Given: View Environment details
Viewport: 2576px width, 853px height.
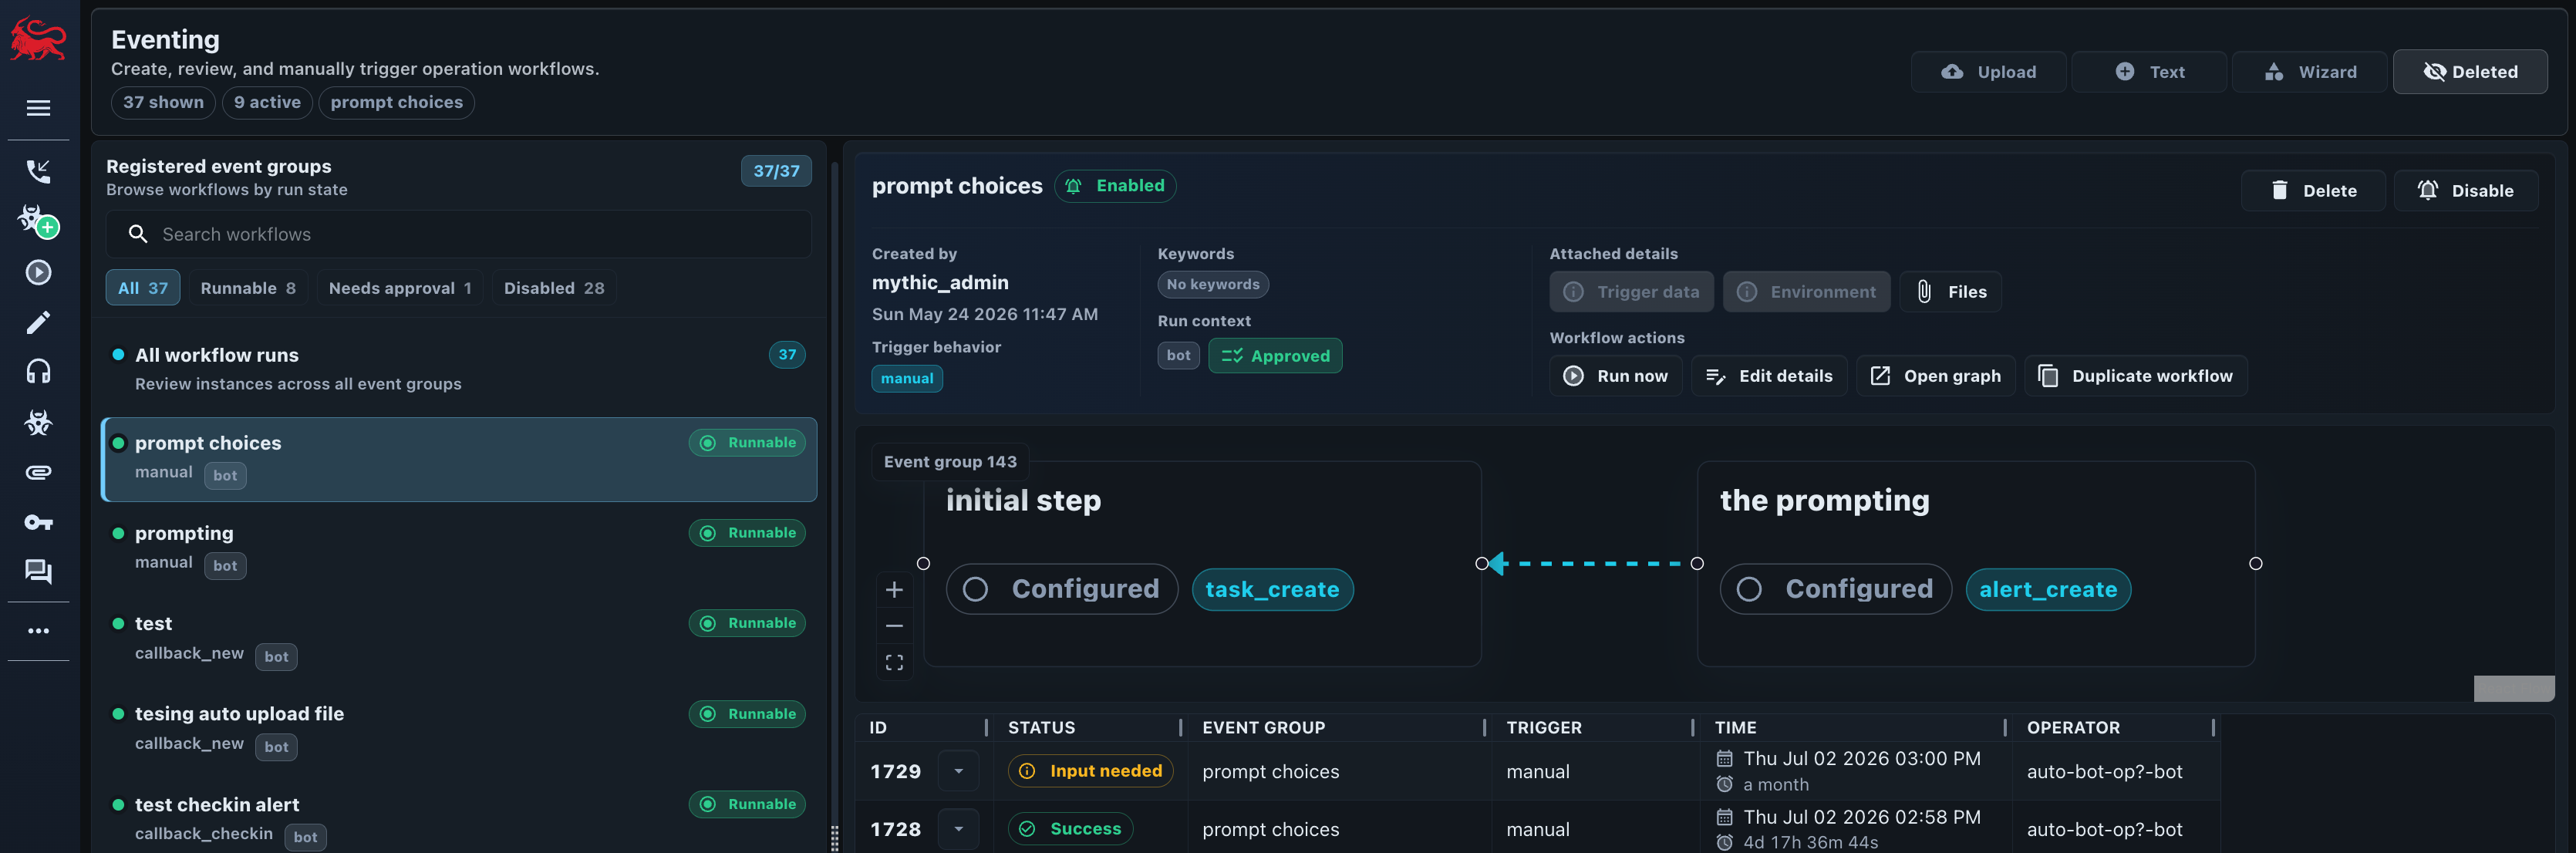Looking at the screenshot, I should click(1806, 292).
